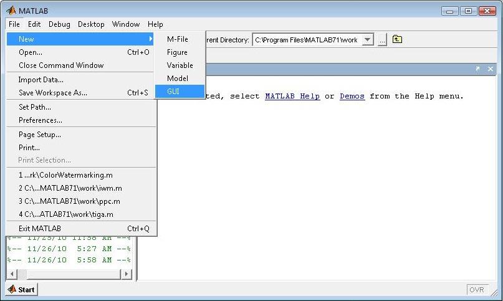
Task: Click the command history right scroll arrow
Action: coord(126,274)
